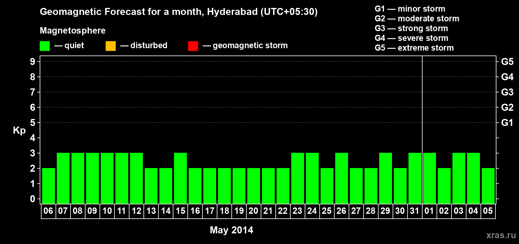Click the orange disturbed legend swatch
This screenshot has width=519, height=244.
click(111, 46)
